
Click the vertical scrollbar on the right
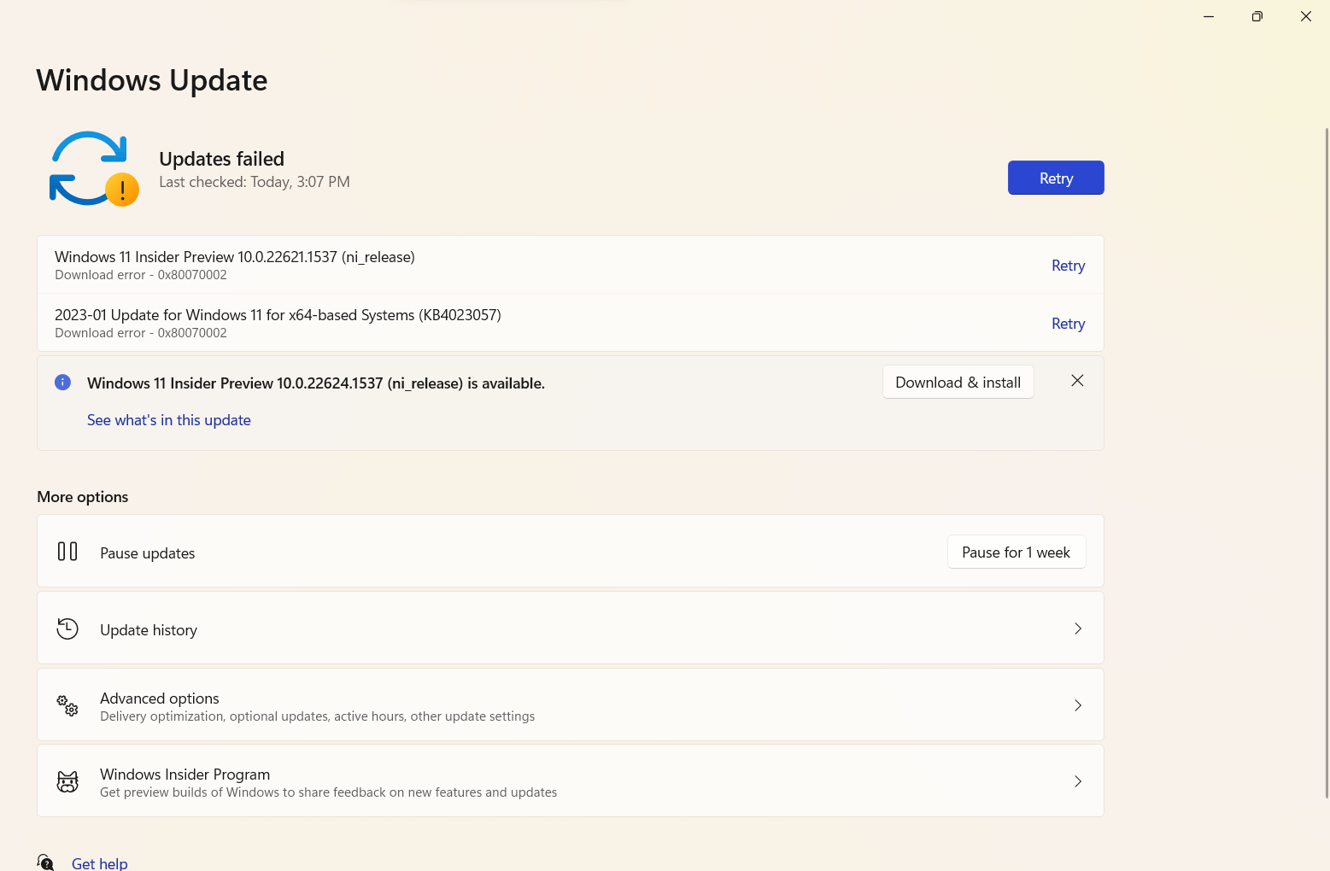(1326, 461)
